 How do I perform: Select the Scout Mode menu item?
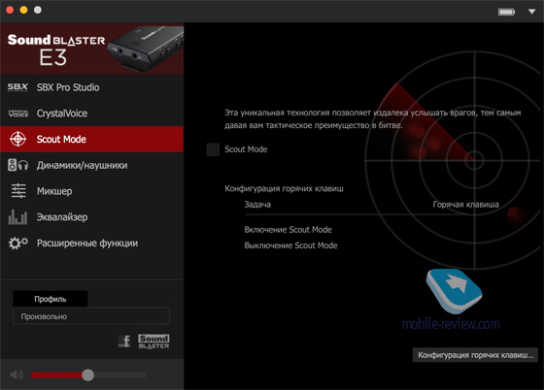(91, 140)
